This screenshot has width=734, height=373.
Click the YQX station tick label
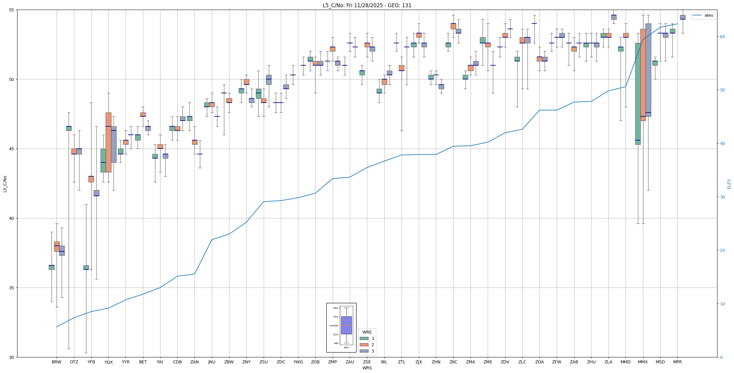point(108,362)
